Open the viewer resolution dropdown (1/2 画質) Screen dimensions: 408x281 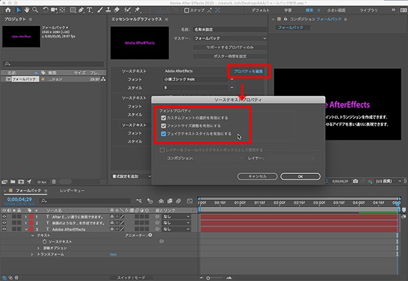[388, 181]
